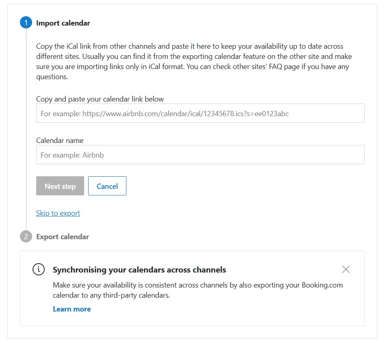387x344 pixels.
Task: Dismiss the Synchronising your calendars banner
Action: coord(346,269)
